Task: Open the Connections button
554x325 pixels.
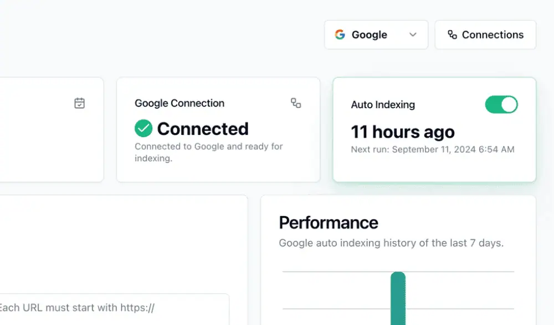Action: (485, 35)
